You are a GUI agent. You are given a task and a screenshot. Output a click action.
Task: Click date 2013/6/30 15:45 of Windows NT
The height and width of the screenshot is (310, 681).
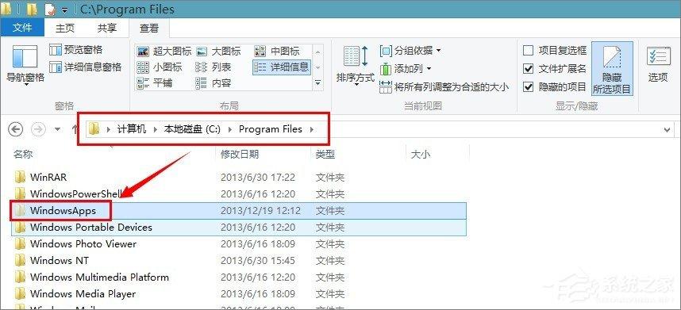point(257,261)
